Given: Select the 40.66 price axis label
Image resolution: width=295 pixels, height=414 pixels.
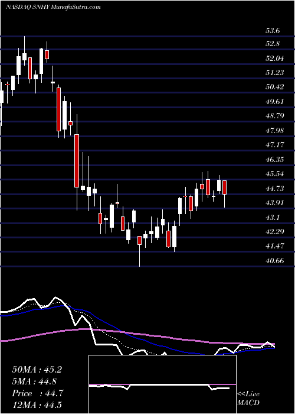Looking at the screenshot, I should pyautogui.click(x=275, y=261).
